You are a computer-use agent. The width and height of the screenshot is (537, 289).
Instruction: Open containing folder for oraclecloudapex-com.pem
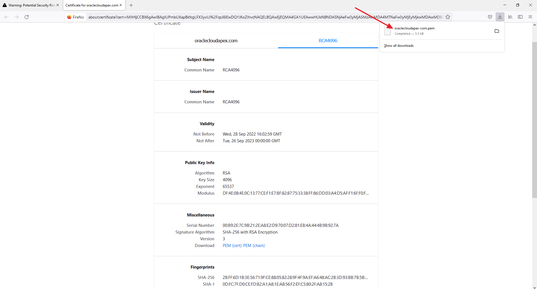click(x=497, y=31)
